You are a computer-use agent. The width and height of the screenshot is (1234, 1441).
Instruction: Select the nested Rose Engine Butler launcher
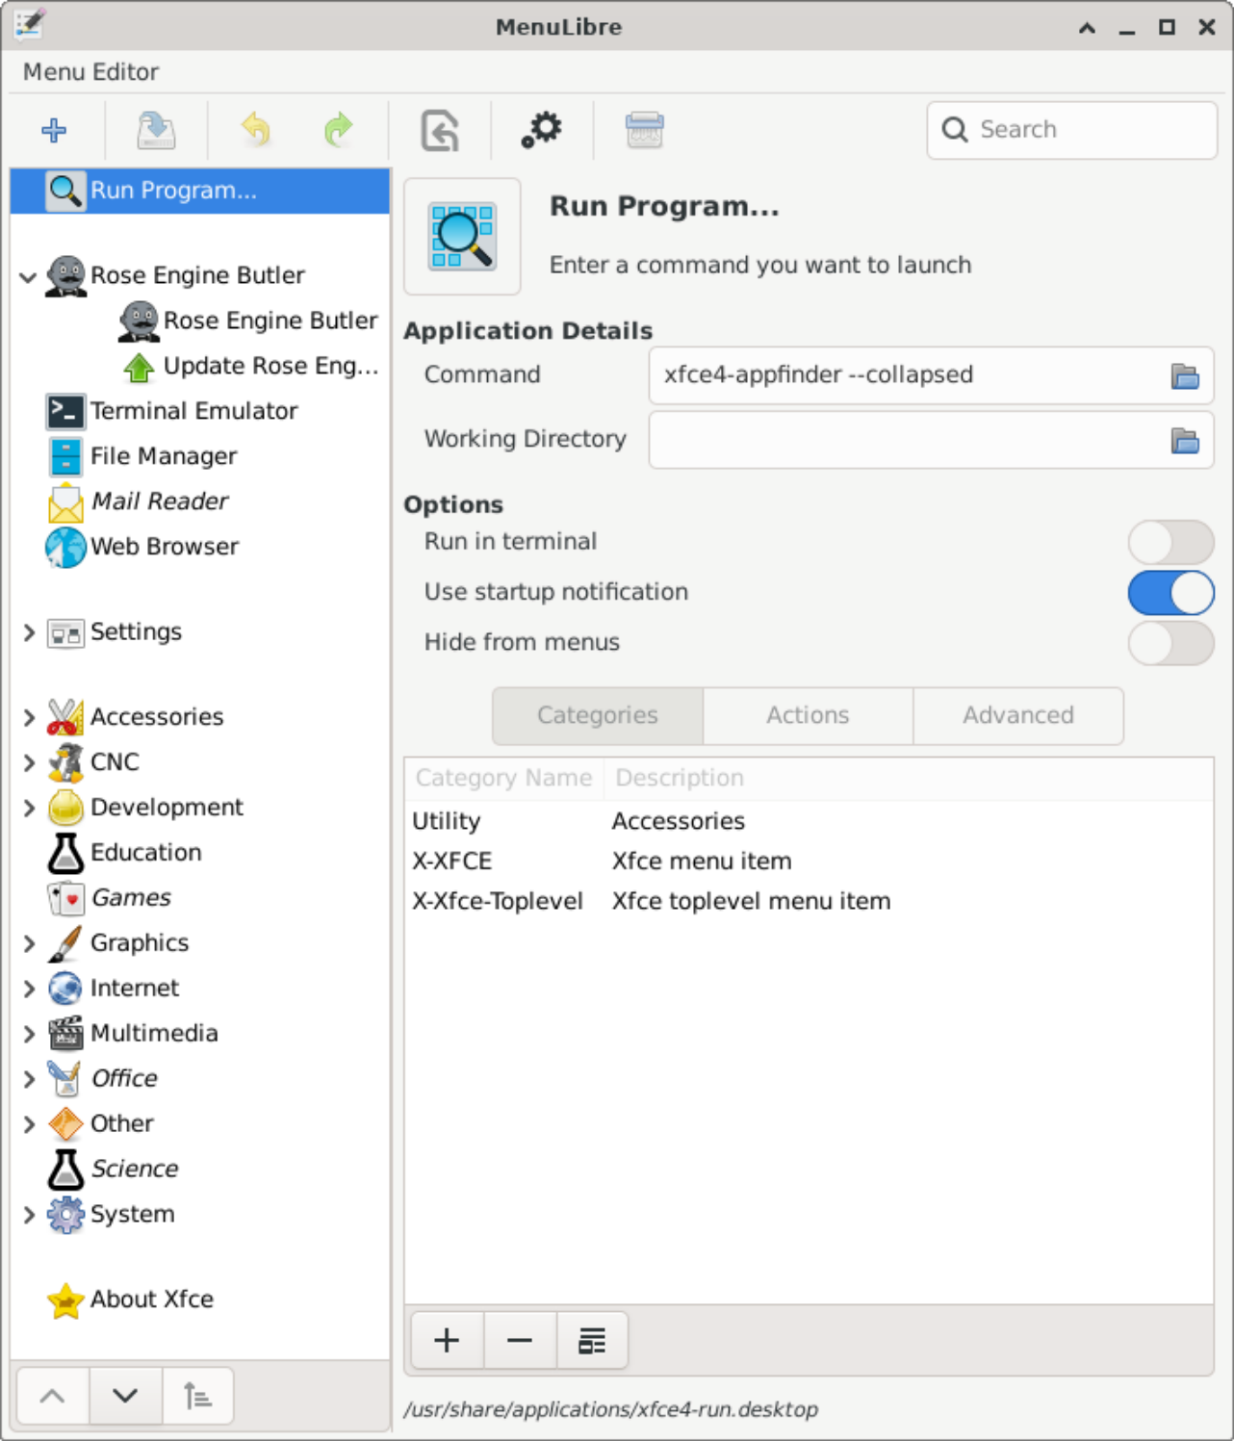click(200, 321)
